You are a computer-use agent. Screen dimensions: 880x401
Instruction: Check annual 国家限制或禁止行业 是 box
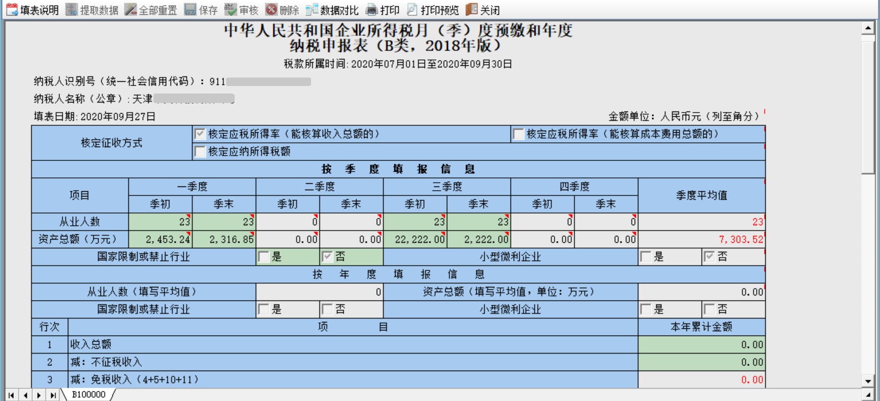point(264,310)
